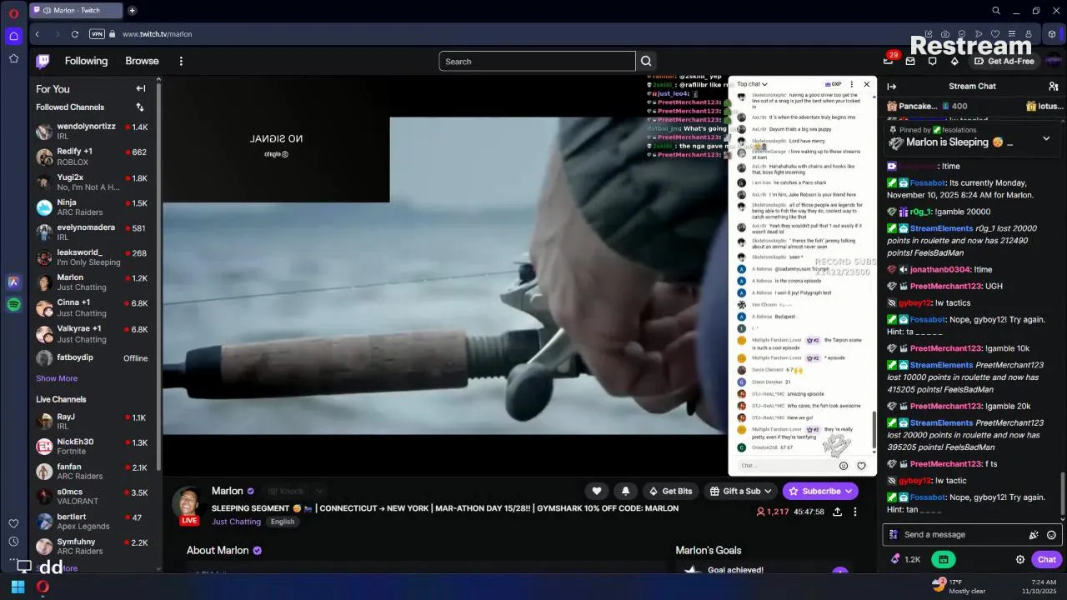Open the Whispers envelope icon
1067x600 pixels.
click(x=910, y=61)
